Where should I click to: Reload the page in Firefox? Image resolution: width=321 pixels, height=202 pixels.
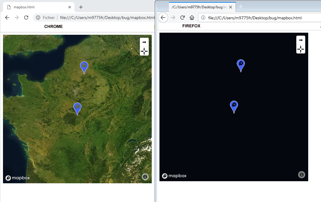(x=182, y=17)
